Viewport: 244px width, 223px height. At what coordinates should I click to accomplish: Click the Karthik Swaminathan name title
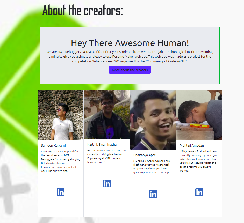(x=103, y=145)
